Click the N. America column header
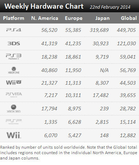The image size is (139, 165). [45, 18]
